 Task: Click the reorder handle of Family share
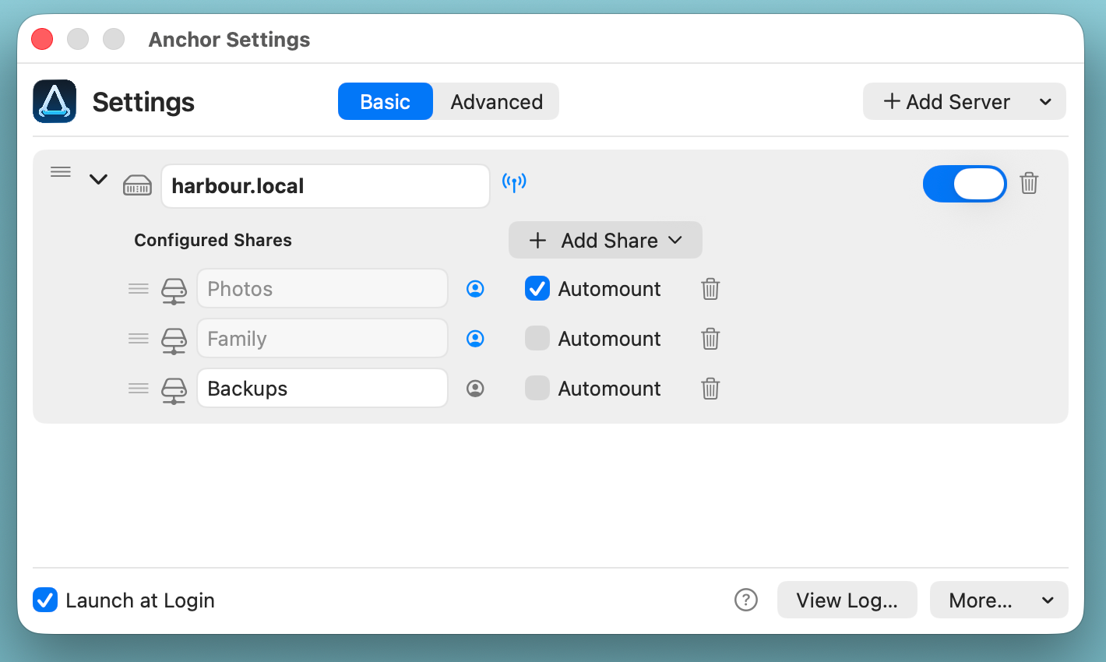[139, 339]
